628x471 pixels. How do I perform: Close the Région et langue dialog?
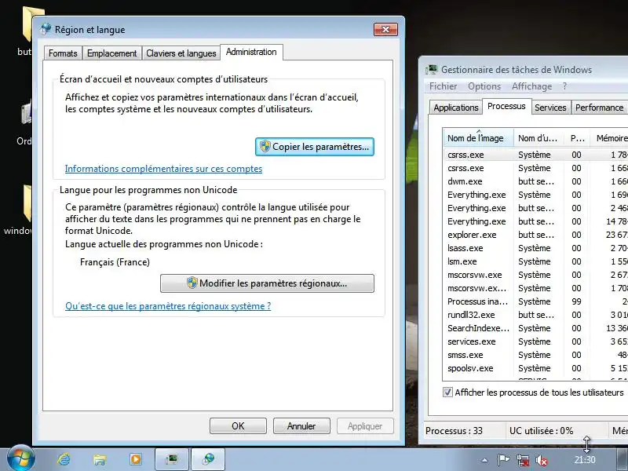pos(385,29)
